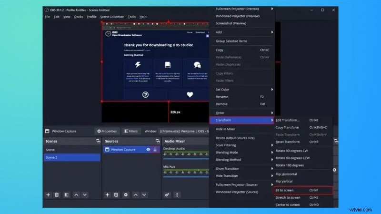This screenshot has height=214, width=381.
Task: Delete the selected source with the trash icon
Action: point(116,195)
